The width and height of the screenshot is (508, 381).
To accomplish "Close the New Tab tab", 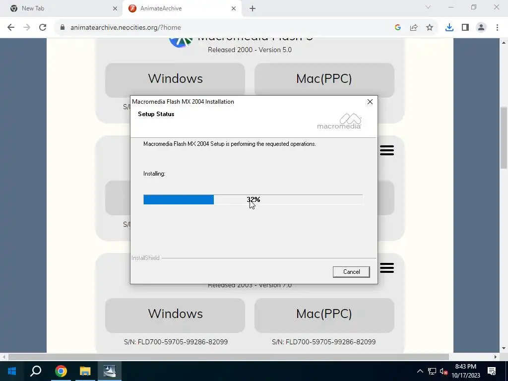I will coord(115,8).
